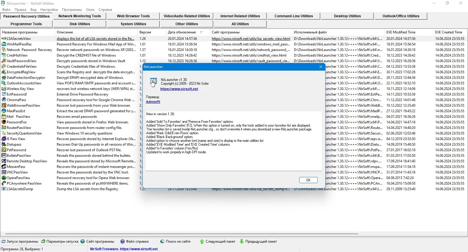Switch to Web Browser Tools tab
Viewport: 468px width, 252px height.
pos(133,16)
